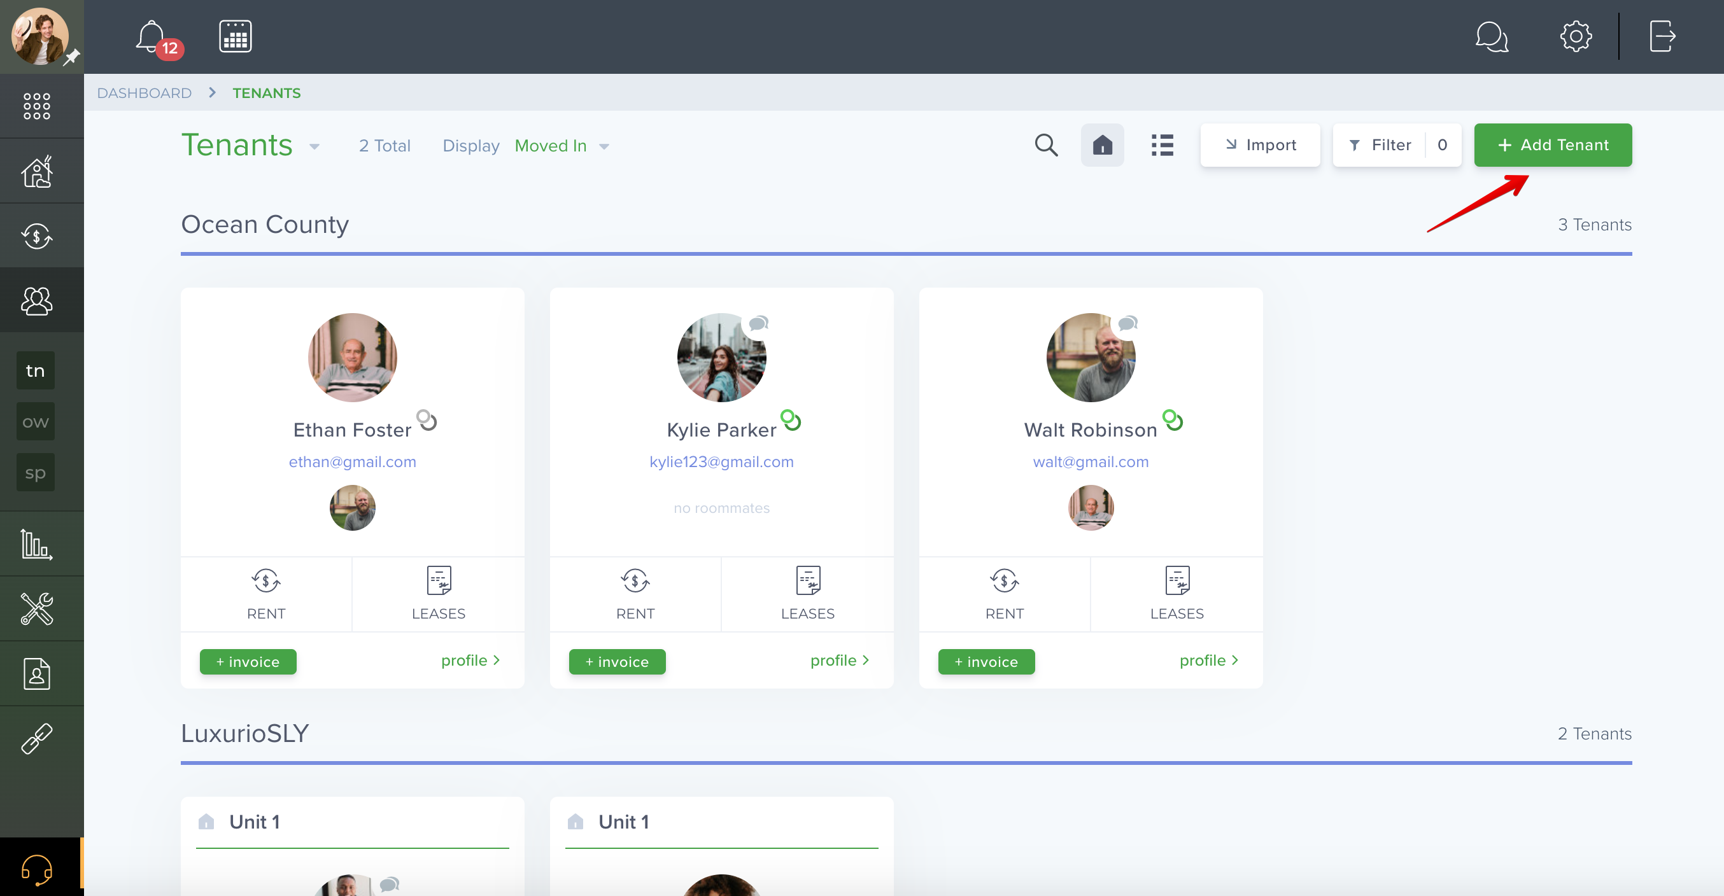Open the support headset icon
Image resolution: width=1724 pixels, height=896 pixels.
(37, 869)
